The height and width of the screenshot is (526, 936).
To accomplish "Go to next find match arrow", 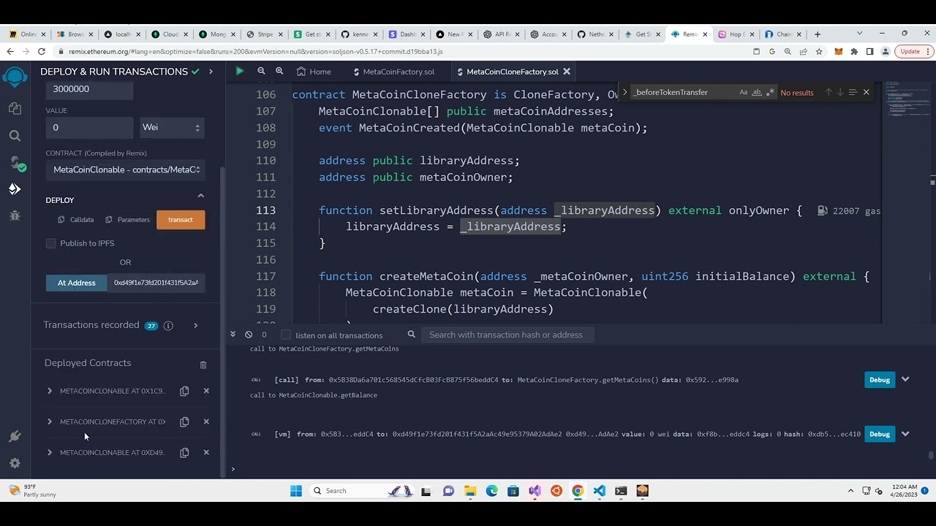I will [x=840, y=92].
